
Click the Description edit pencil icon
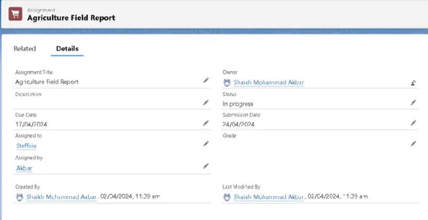click(x=205, y=102)
